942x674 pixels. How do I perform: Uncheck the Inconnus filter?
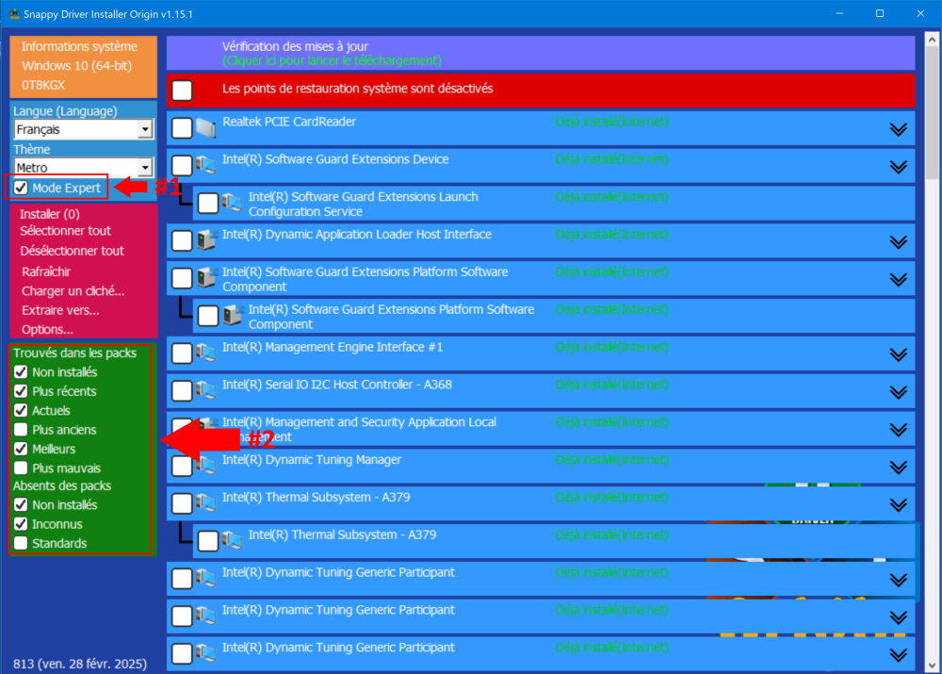pos(21,524)
